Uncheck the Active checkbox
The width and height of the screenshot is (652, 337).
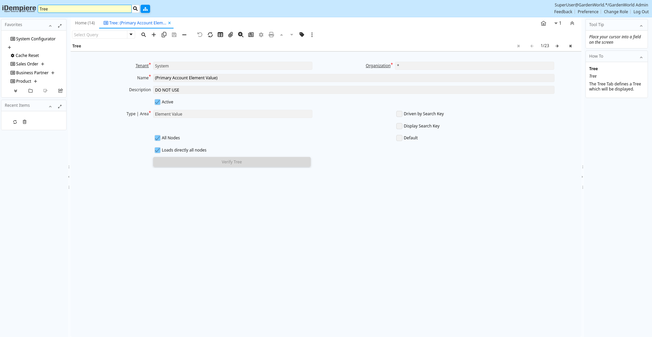(158, 102)
